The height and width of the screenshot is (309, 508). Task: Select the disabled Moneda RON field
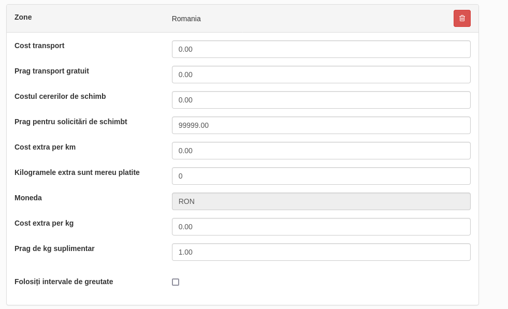click(321, 201)
